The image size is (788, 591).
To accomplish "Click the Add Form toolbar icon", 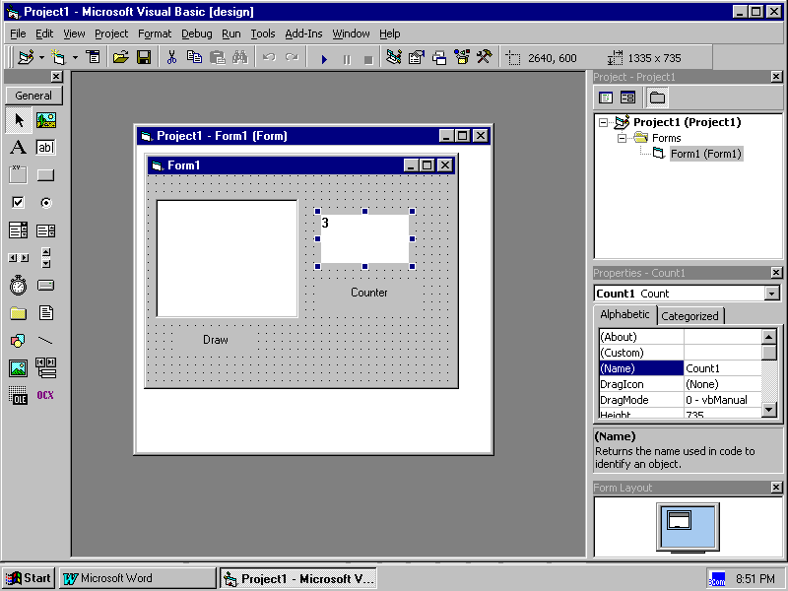I will pos(59,58).
